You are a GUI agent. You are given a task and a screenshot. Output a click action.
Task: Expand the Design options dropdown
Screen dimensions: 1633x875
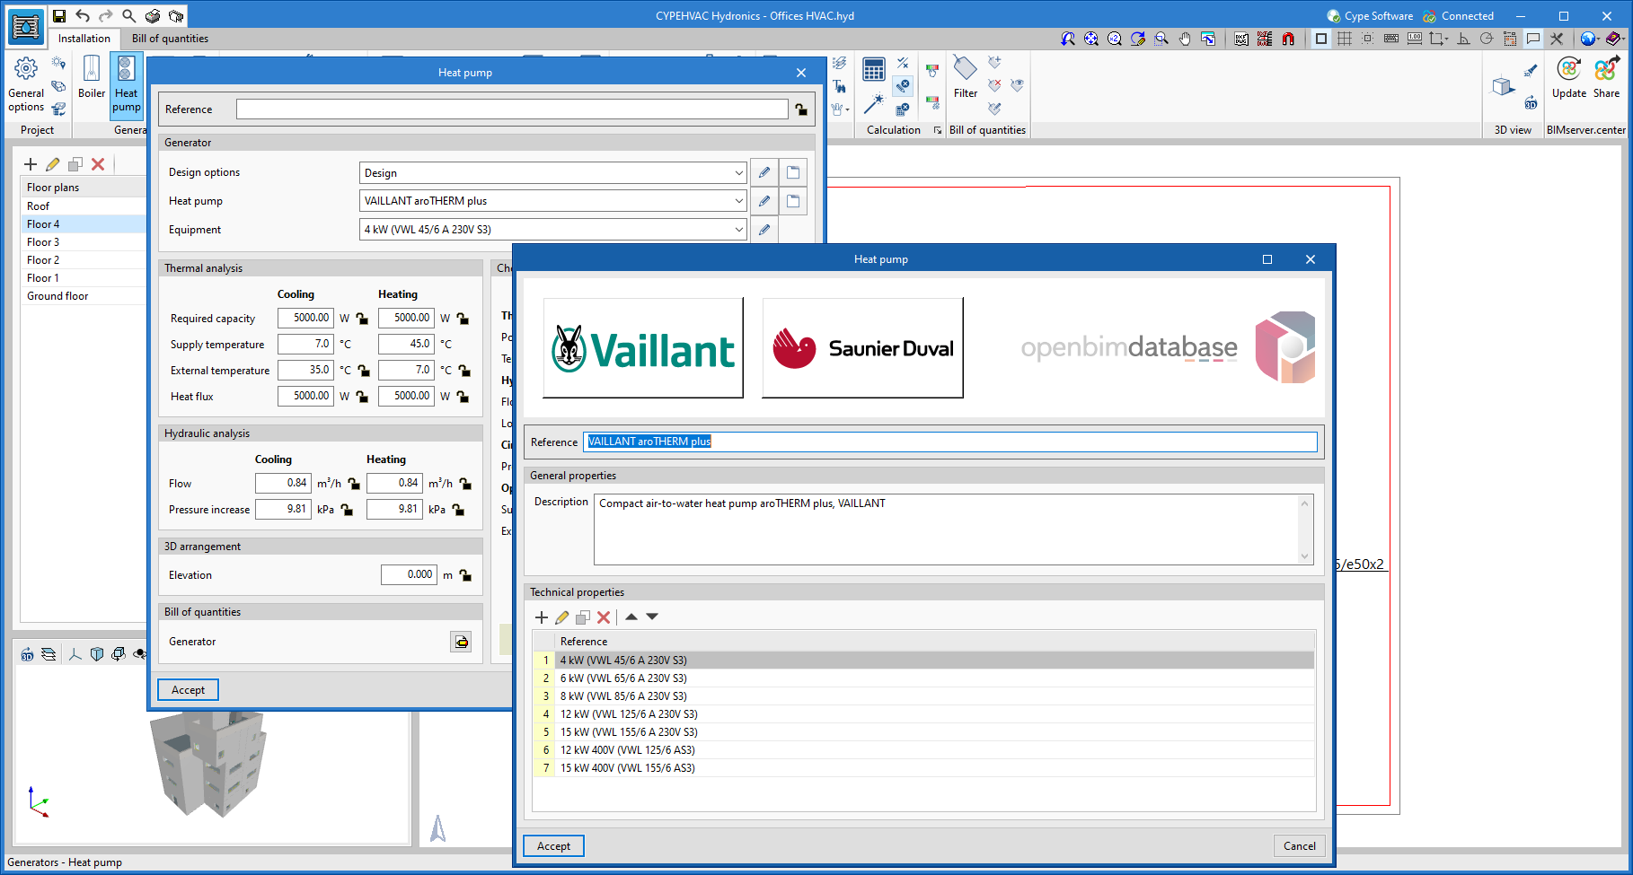click(738, 173)
